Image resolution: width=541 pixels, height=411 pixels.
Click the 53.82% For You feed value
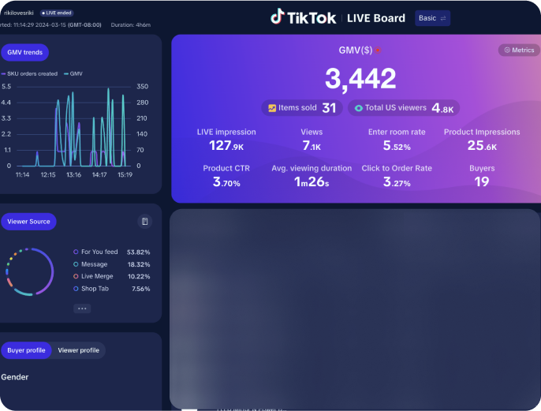pyautogui.click(x=138, y=252)
